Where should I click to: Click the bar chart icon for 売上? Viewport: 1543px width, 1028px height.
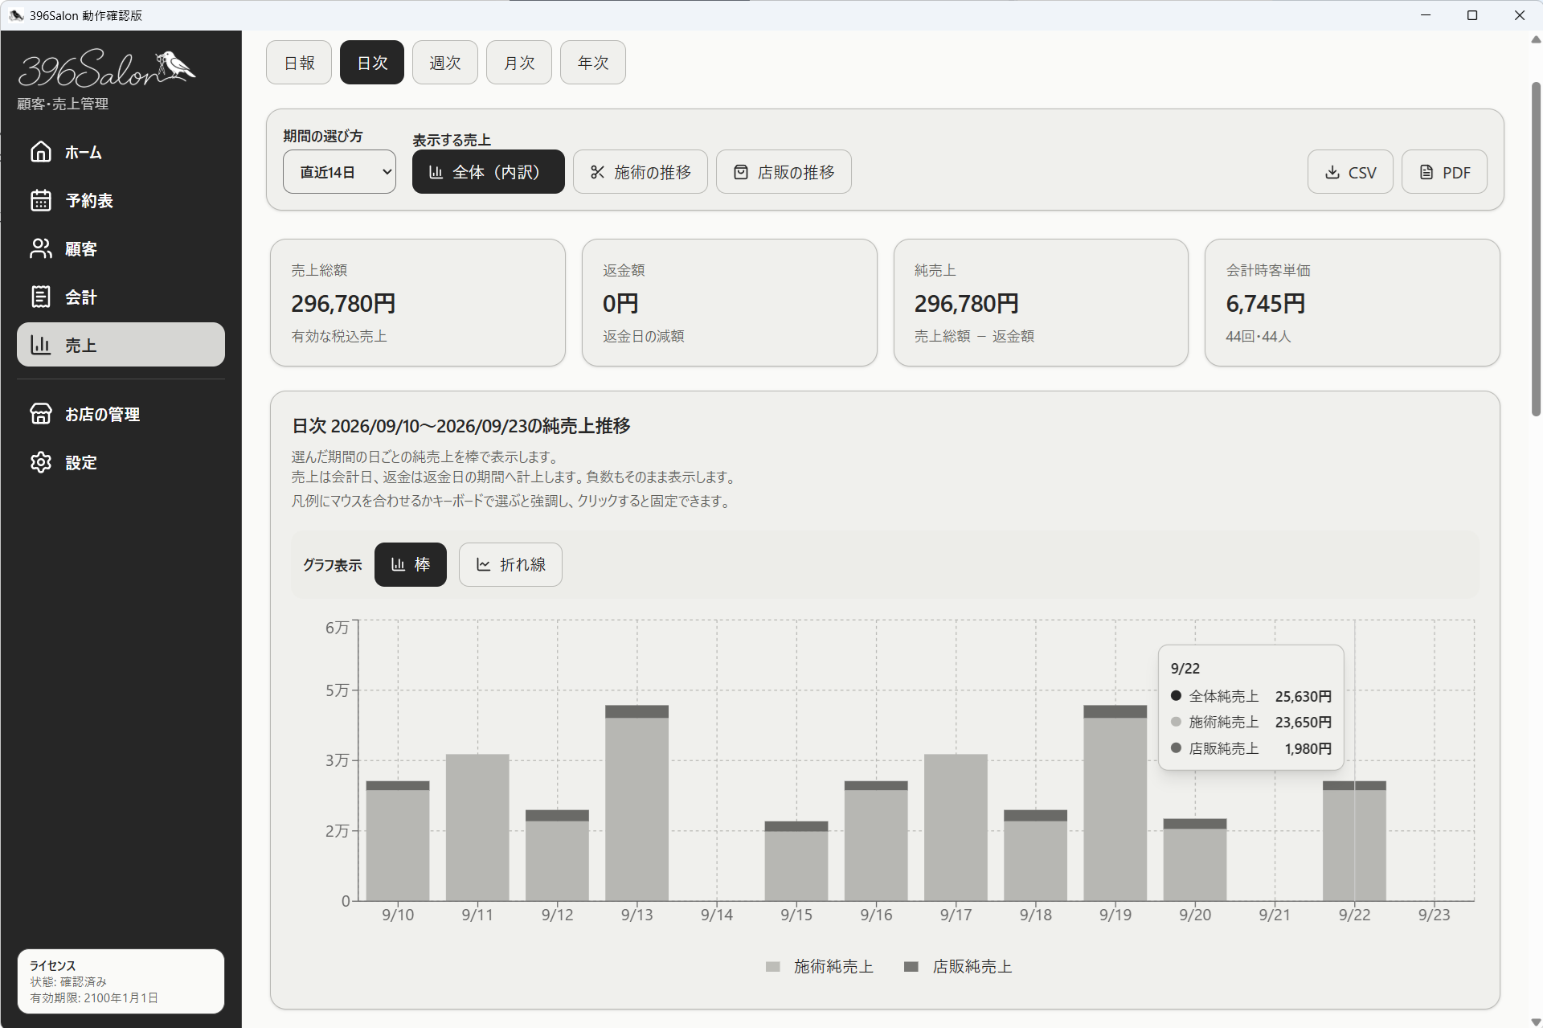click(x=41, y=345)
